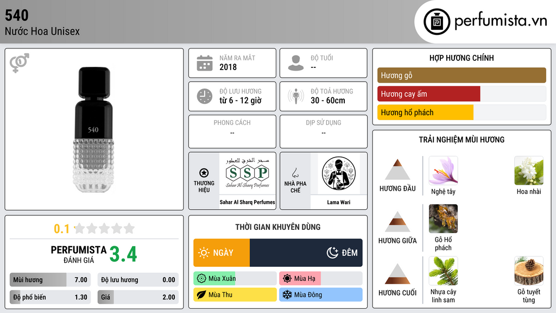Click the clock icon for Độ lưu hương
Viewport: 556px width, 313px height.
[205, 96]
